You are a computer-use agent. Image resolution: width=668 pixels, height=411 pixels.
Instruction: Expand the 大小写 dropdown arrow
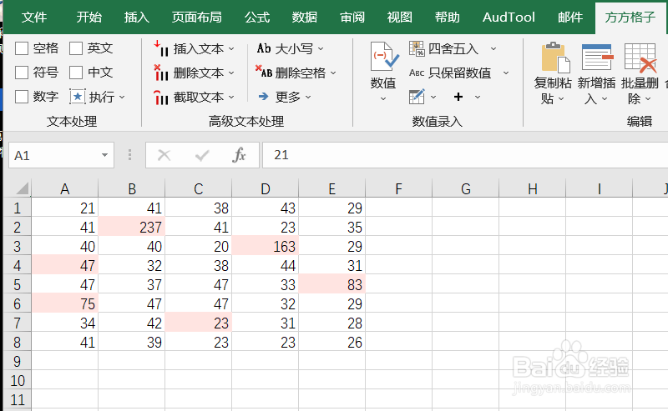tap(321, 48)
